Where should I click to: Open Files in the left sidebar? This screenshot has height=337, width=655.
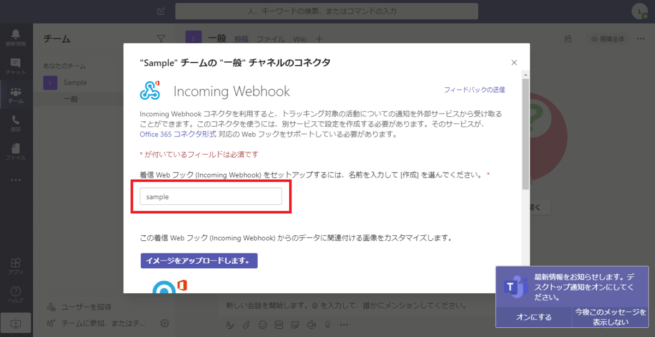tap(16, 152)
